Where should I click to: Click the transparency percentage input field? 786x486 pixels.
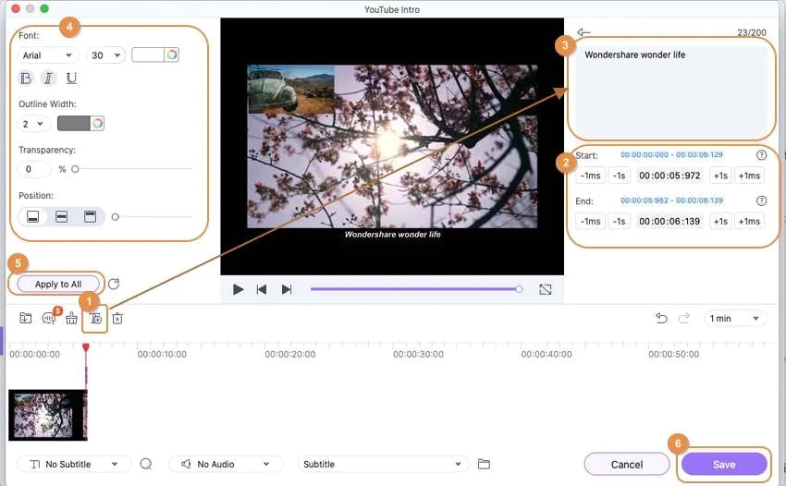34,169
